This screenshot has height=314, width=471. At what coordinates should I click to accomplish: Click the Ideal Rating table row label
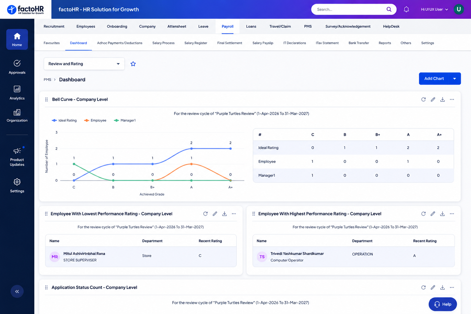click(x=268, y=148)
